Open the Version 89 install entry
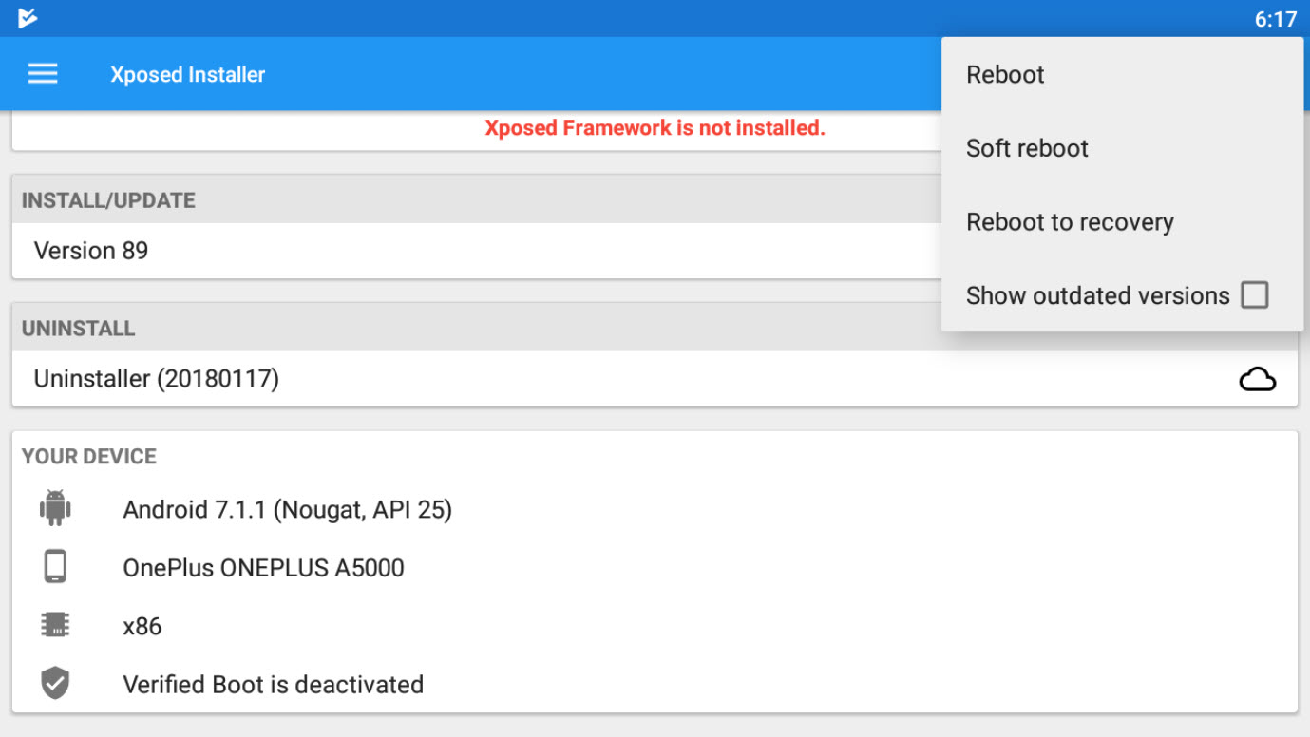The image size is (1310, 737). (x=475, y=251)
